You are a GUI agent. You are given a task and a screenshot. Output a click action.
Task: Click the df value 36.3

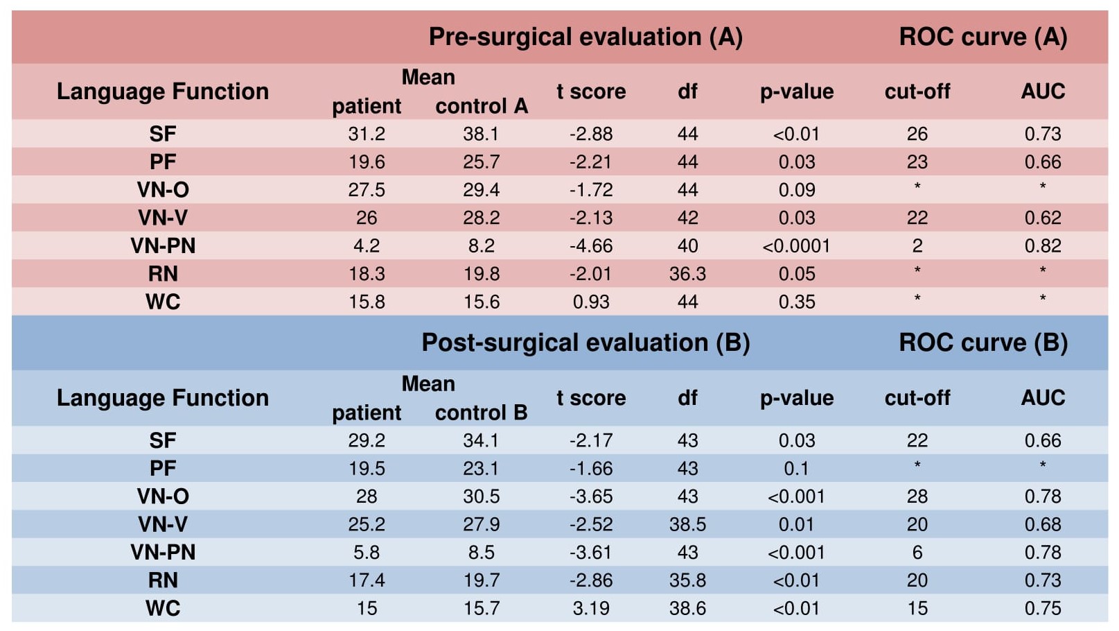[687, 274]
